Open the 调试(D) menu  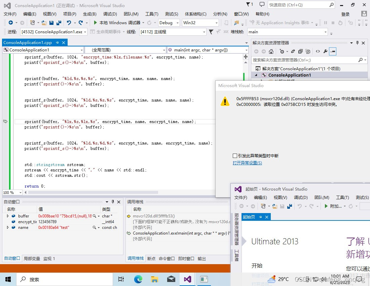point(110,14)
